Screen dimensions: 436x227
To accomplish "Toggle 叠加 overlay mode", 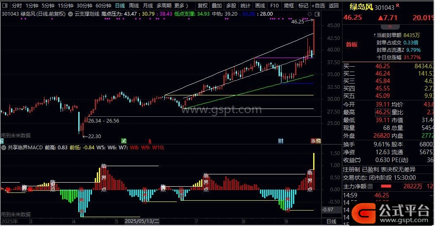I will coord(217,6).
